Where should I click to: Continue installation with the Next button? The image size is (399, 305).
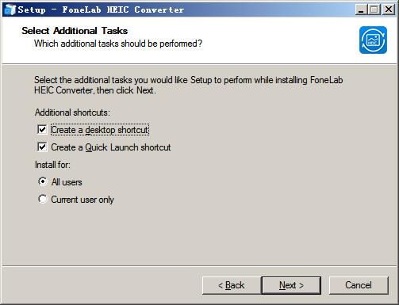coord(291,285)
